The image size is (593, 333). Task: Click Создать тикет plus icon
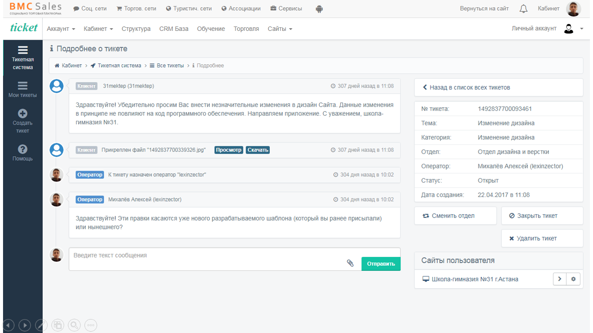23,114
